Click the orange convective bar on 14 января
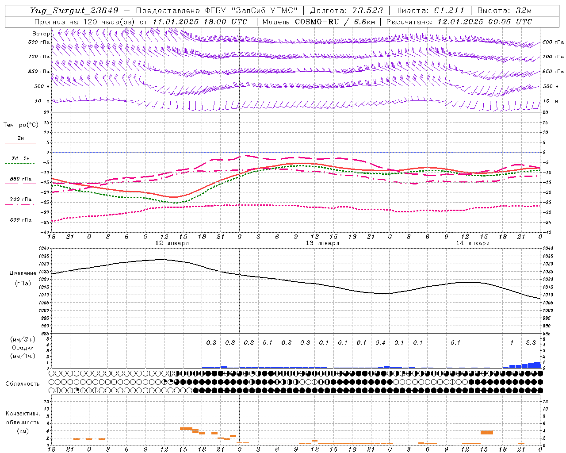Screen dimensions: 566x453 (487, 432)
